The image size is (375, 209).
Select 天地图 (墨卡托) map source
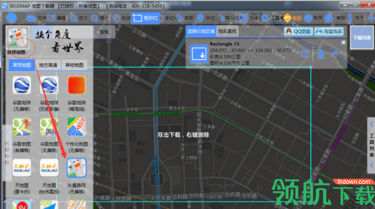(22, 176)
